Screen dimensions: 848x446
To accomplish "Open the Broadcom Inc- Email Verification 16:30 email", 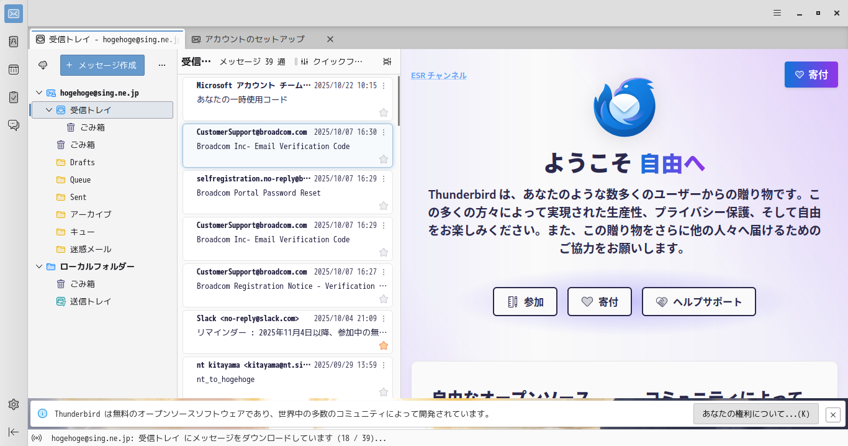I will click(x=287, y=145).
